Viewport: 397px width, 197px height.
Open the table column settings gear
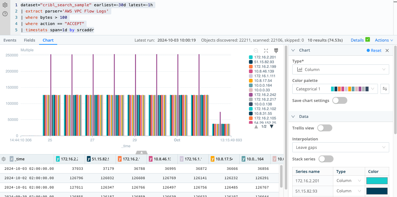coord(3,159)
